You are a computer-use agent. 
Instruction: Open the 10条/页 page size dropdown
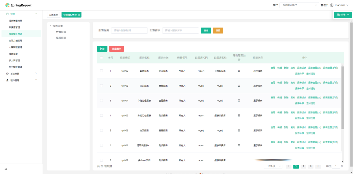(x=273, y=166)
